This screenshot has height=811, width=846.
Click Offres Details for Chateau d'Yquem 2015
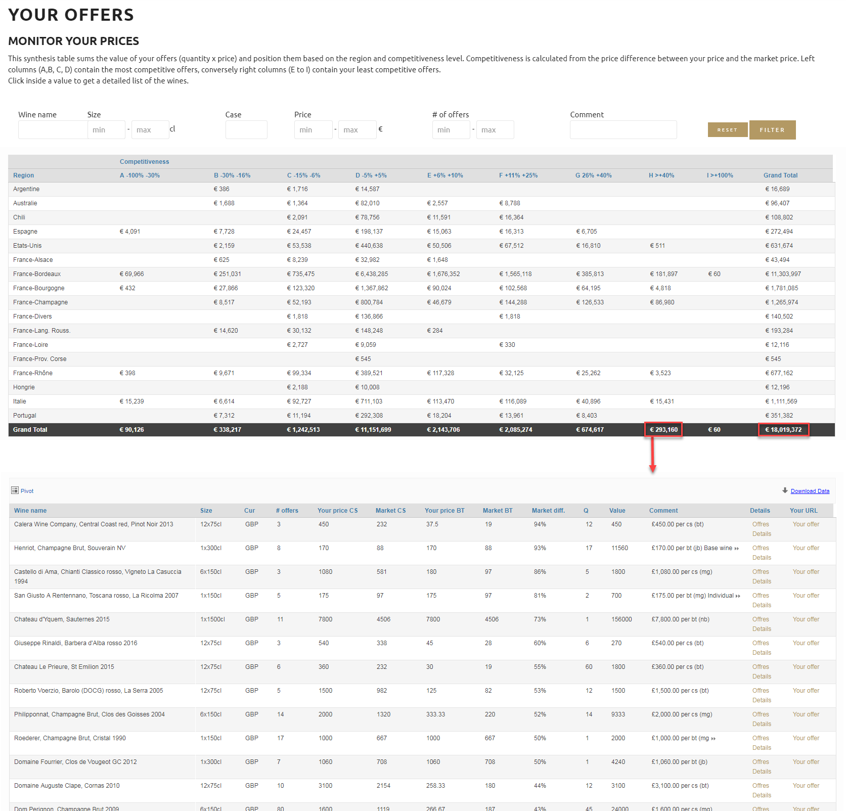(x=762, y=624)
